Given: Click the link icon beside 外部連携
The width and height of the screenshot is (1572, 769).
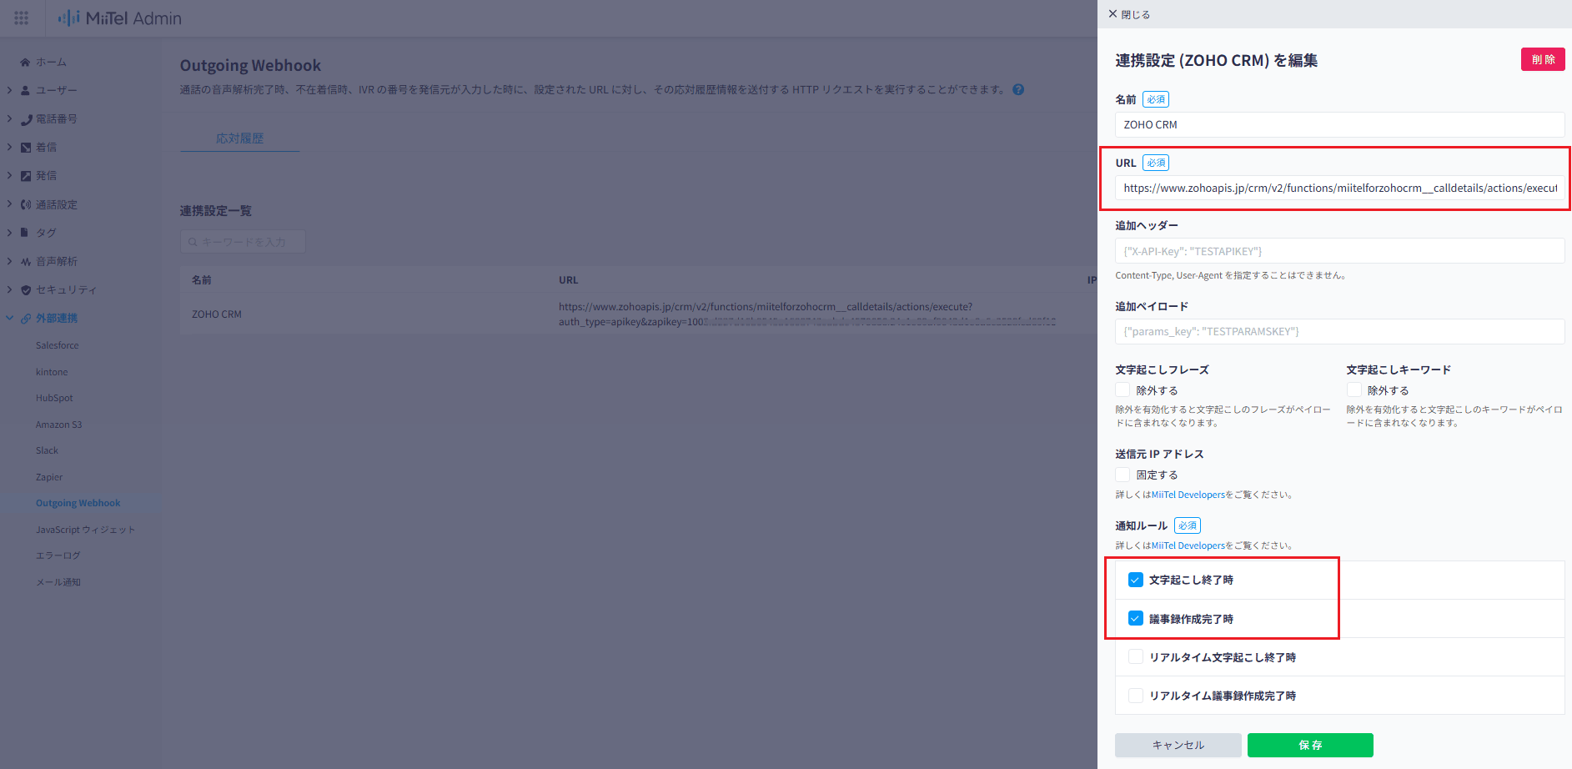Looking at the screenshot, I should 26,318.
